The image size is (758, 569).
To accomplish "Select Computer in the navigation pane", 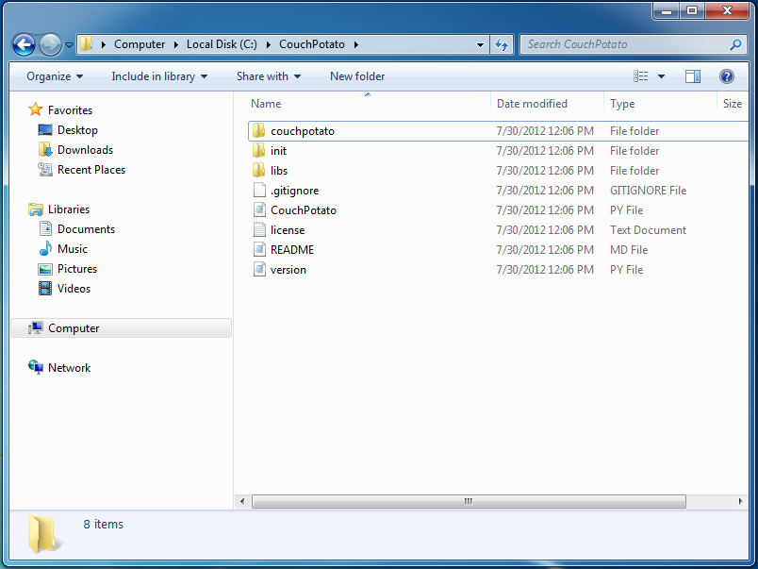I will pos(121,328).
